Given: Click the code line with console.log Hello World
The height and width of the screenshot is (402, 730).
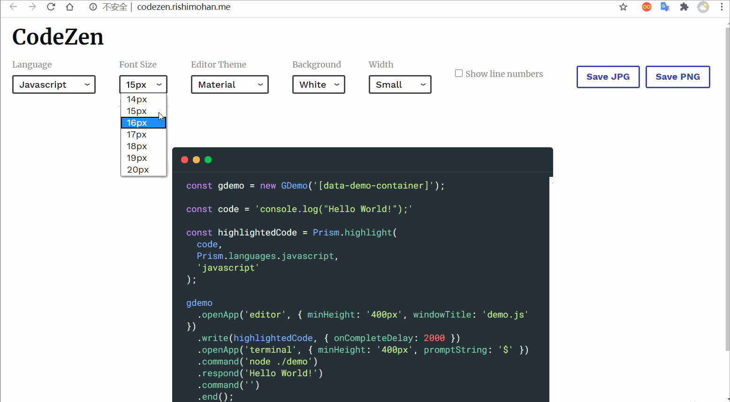Looking at the screenshot, I should [x=299, y=209].
